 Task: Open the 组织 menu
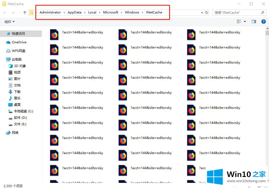coord(10,22)
